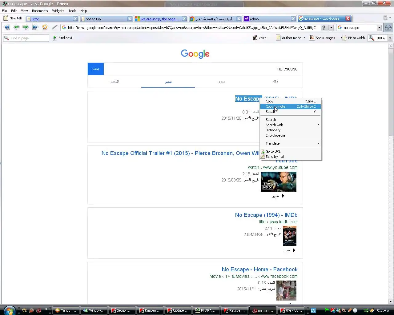Image resolution: width=394 pixels, height=315 pixels.
Task: Click the question mark badge in address bar
Action: [x=324, y=28]
